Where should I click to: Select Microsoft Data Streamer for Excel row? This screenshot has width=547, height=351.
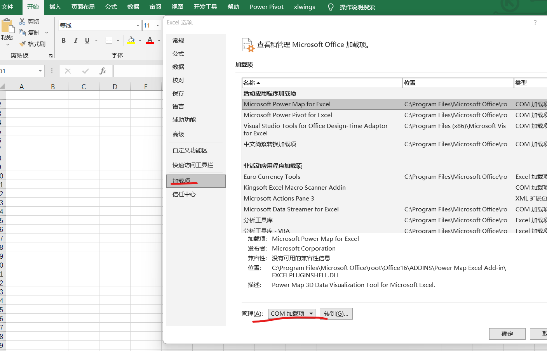394,209
